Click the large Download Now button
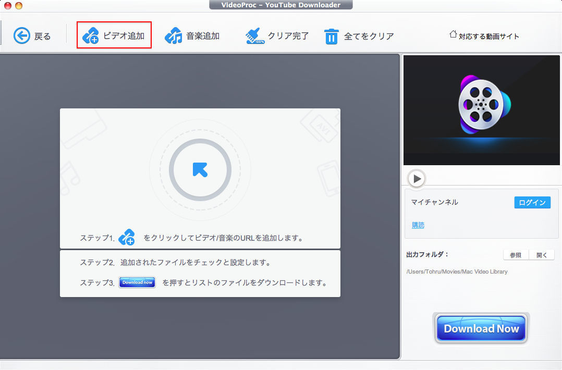The image size is (562, 370). 481,328
